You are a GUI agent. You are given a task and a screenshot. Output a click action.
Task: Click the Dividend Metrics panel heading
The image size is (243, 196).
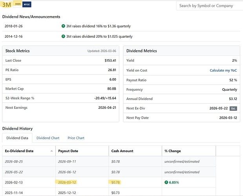(142, 51)
